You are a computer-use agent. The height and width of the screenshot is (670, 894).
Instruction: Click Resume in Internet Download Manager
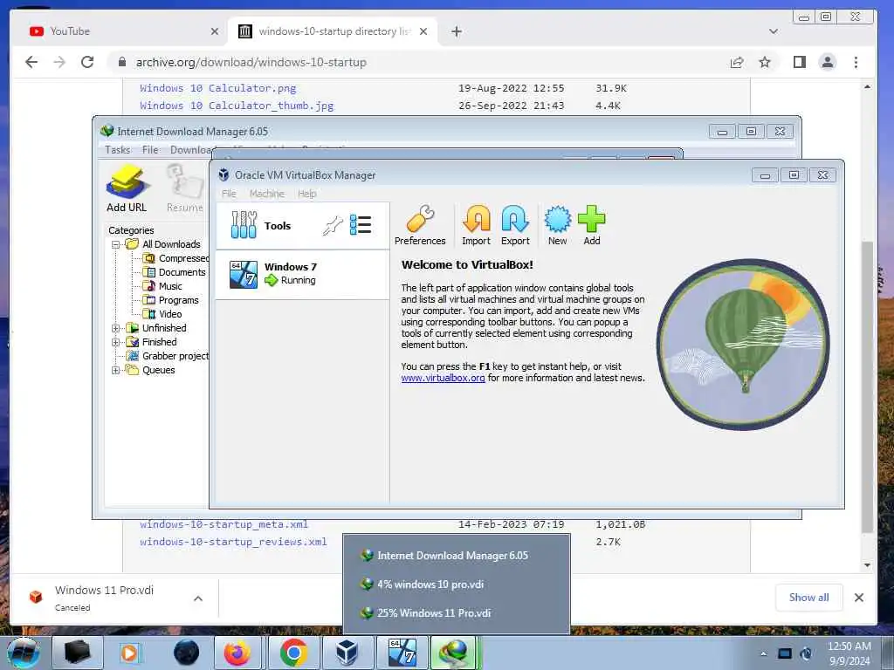pyautogui.click(x=185, y=188)
